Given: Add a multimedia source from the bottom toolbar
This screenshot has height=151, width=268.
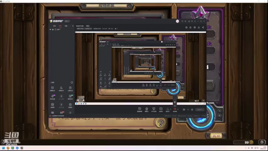Looking at the screenshot, I should (x=161, y=110).
